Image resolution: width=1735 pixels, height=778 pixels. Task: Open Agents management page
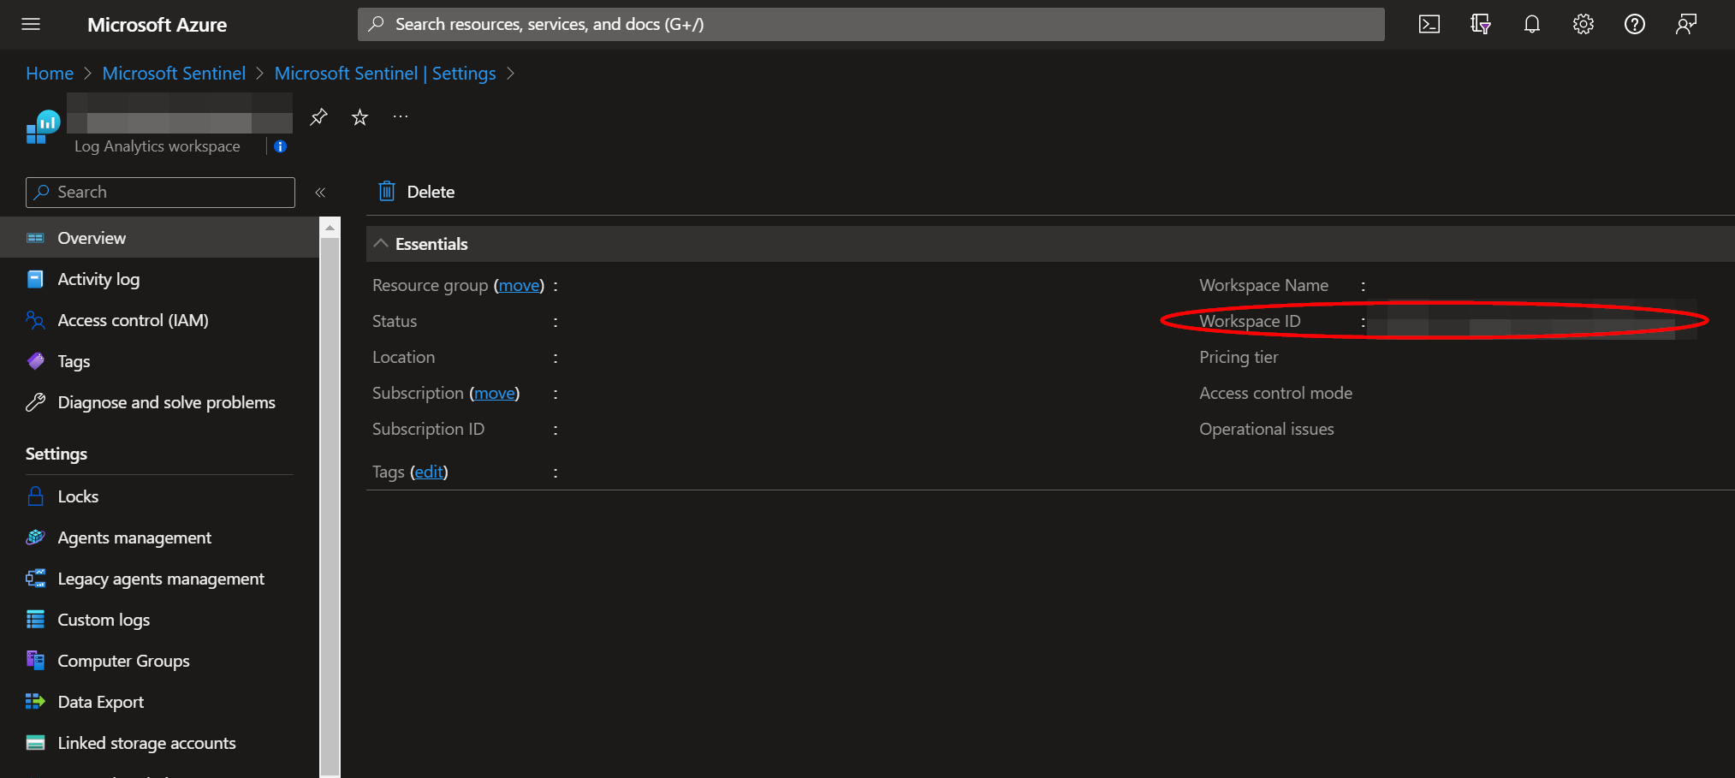(x=159, y=537)
